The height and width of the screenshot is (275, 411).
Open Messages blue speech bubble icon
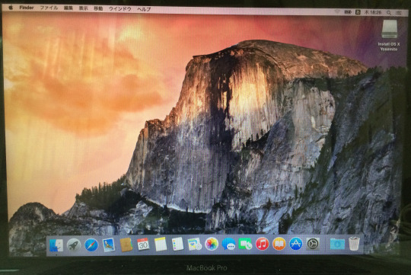tap(228, 245)
